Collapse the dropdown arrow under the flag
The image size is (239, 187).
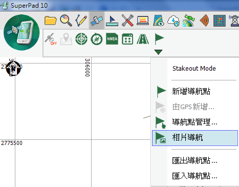coord(158,52)
